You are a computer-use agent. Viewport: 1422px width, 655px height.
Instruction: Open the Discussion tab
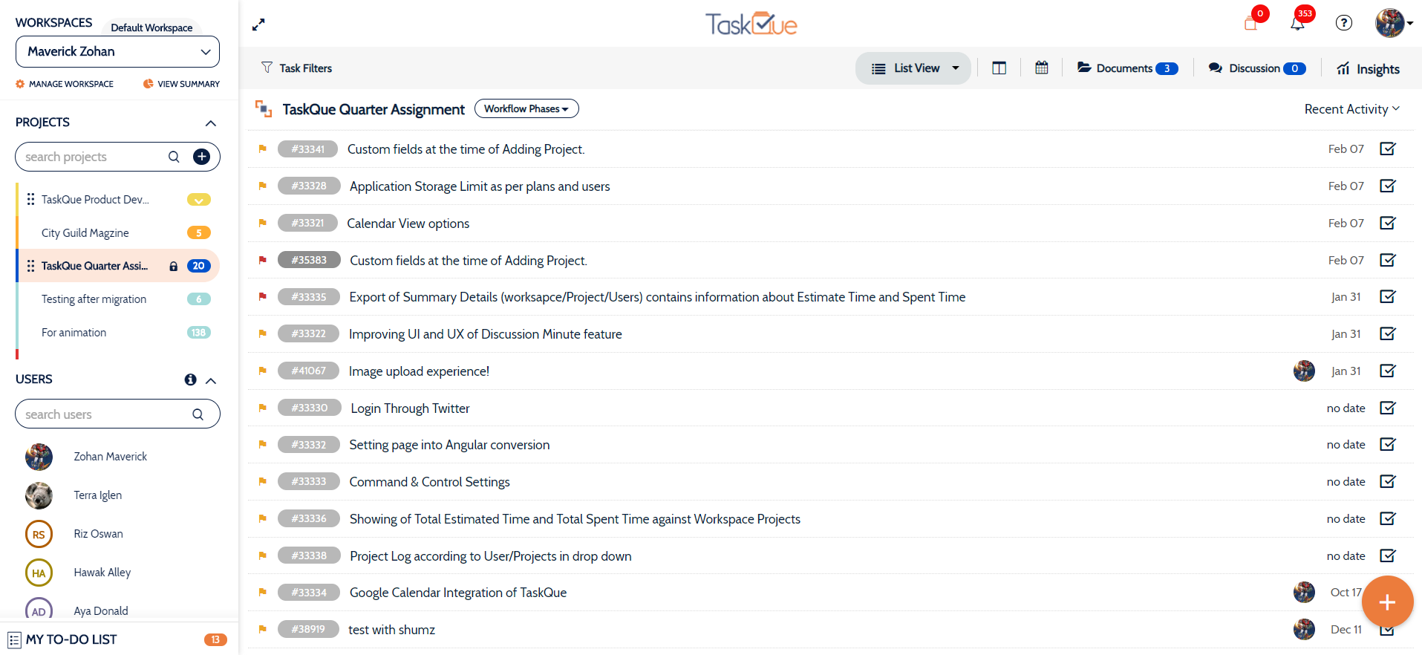(x=1256, y=68)
